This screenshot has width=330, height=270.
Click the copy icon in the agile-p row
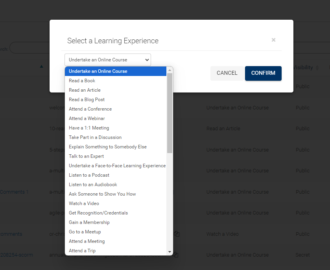point(177,213)
